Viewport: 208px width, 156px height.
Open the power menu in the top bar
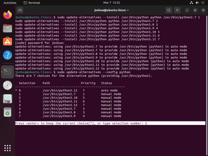point(203,3)
